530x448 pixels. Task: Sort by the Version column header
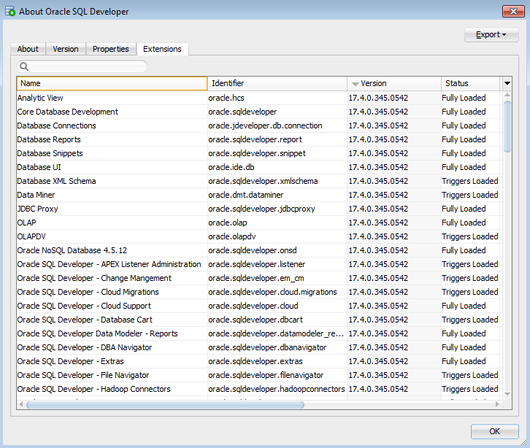point(394,83)
